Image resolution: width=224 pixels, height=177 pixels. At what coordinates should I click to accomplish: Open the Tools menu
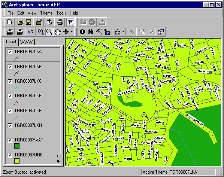click(61, 13)
